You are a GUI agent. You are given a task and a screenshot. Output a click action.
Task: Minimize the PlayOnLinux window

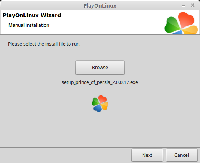tap(183, 6)
